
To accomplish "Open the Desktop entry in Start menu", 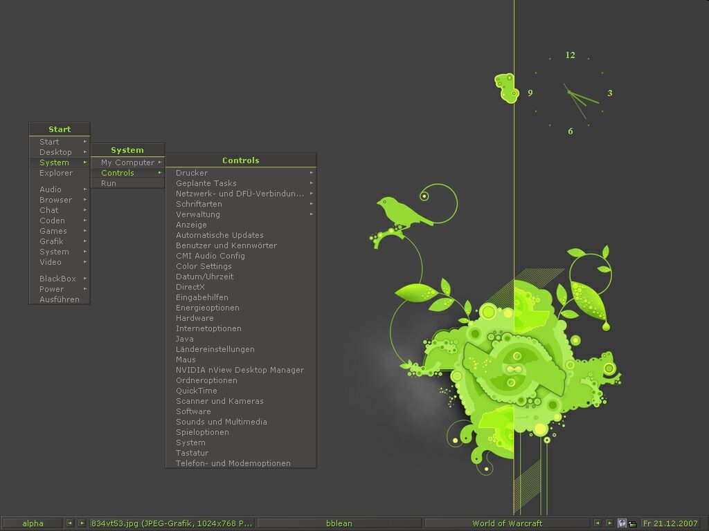I will coord(60,152).
